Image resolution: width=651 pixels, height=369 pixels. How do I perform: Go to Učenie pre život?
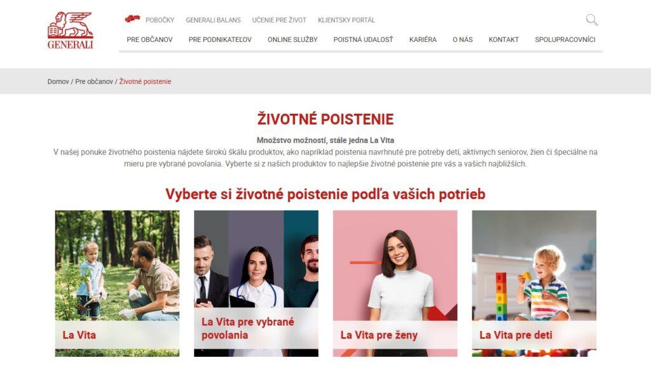(279, 20)
